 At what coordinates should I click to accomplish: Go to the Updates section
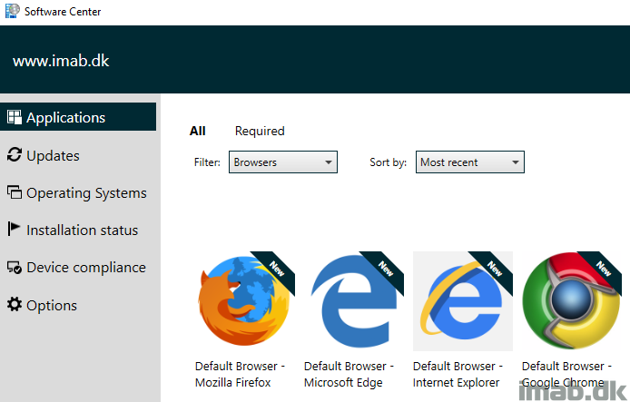[x=53, y=156]
